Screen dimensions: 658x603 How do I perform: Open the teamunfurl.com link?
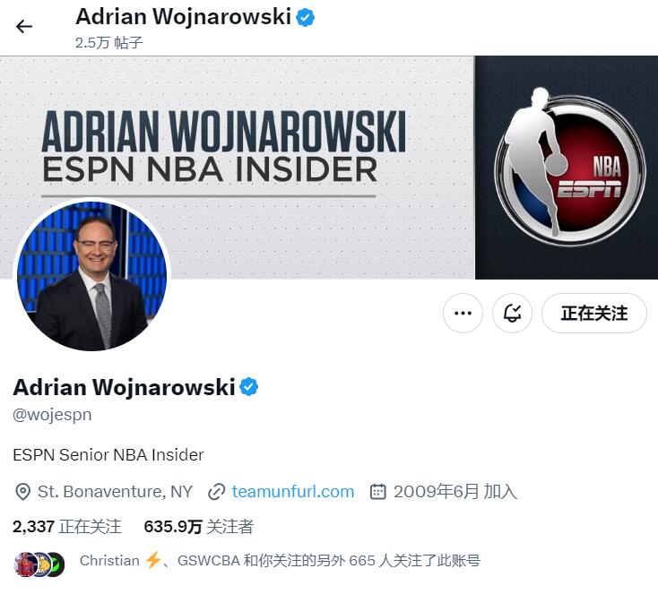pos(293,492)
